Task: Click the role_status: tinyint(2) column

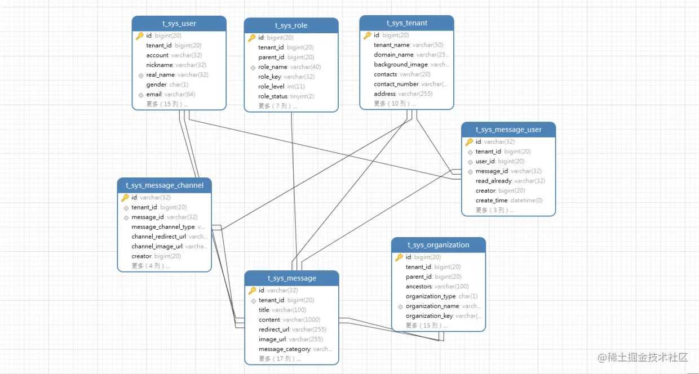Action: [286, 96]
